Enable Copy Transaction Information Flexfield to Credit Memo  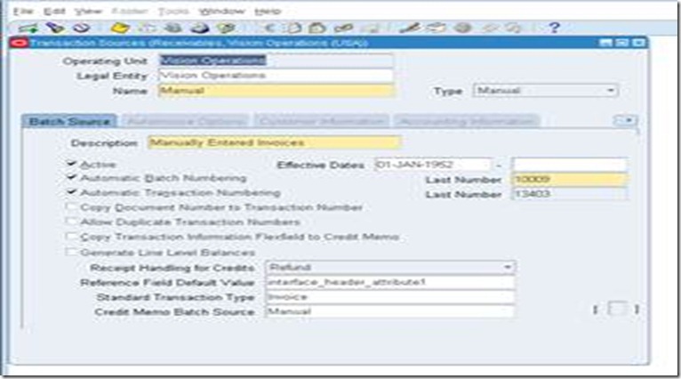point(71,237)
